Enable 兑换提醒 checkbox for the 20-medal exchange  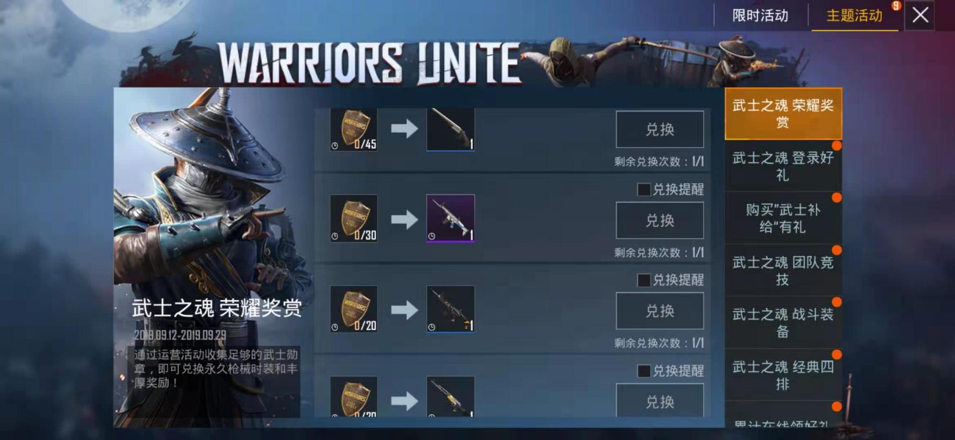click(x=644, y=280)
